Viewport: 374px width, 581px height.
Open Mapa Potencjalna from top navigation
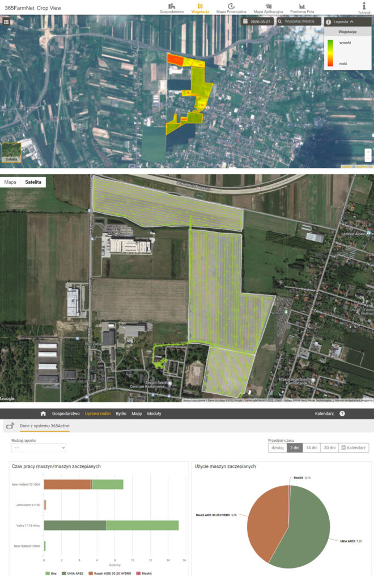pyautogui.click(x=231, y=9)
